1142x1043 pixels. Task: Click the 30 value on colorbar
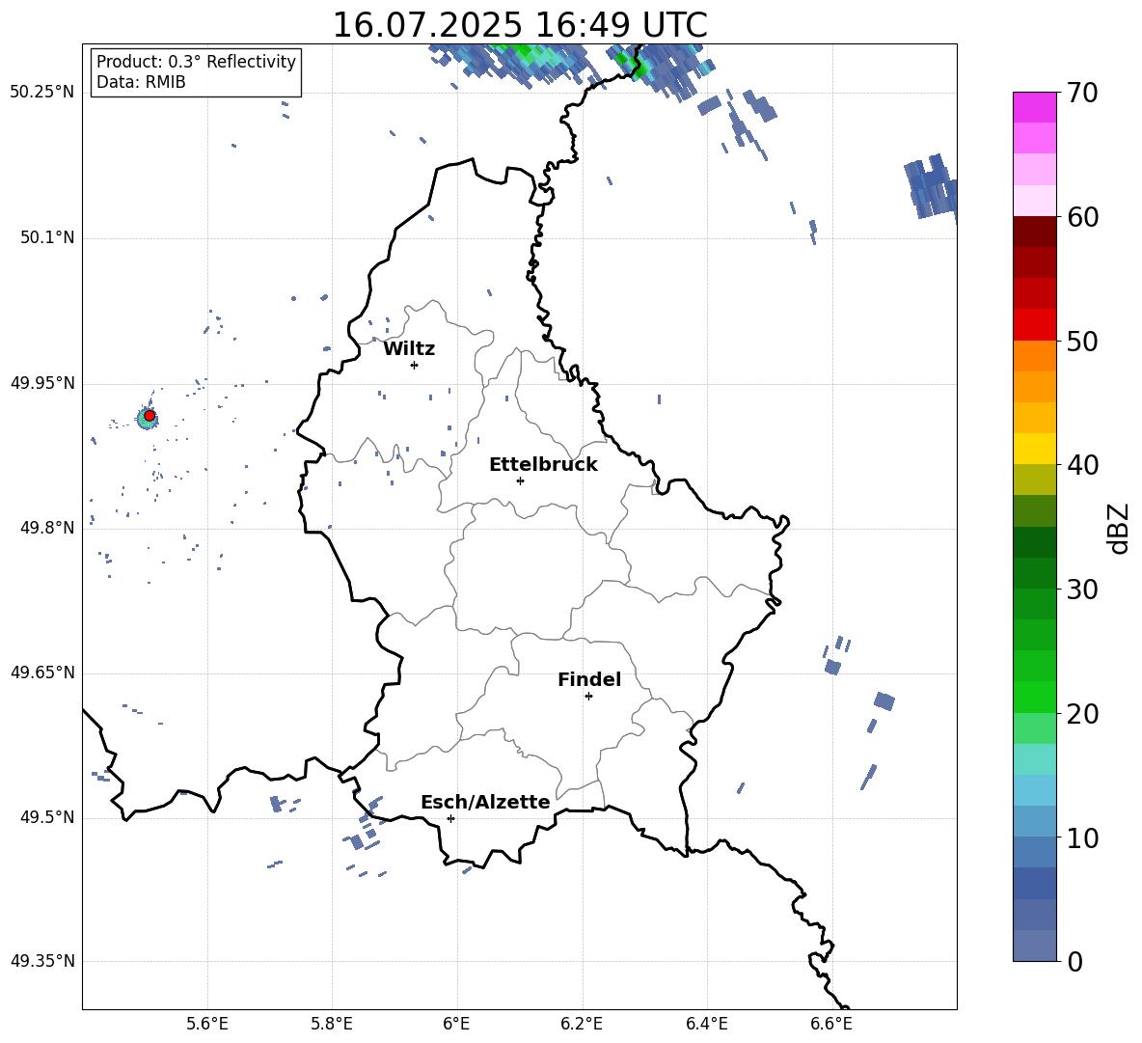click(1082, 590)
